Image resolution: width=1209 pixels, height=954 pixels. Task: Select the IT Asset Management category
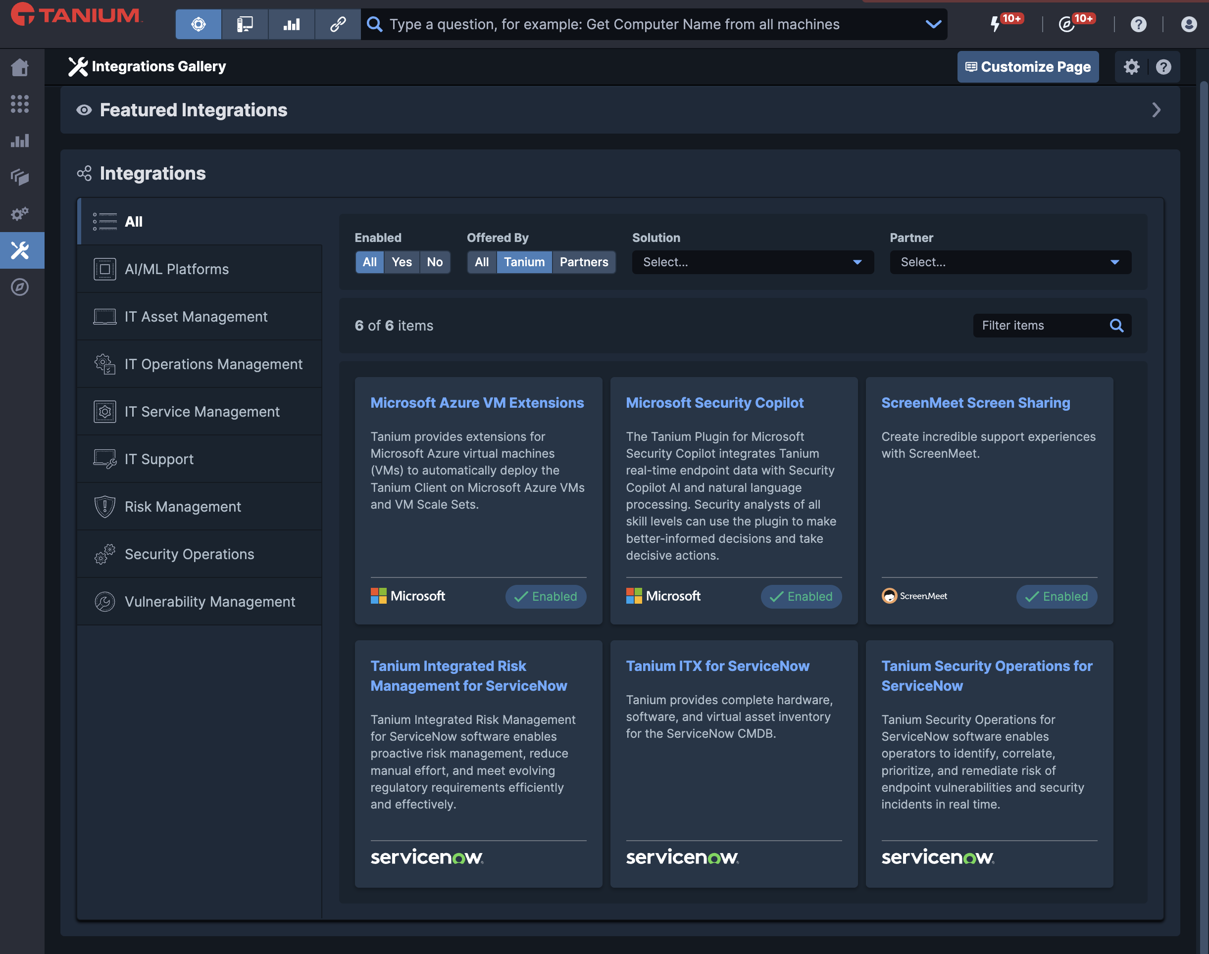tap(196, 316)
